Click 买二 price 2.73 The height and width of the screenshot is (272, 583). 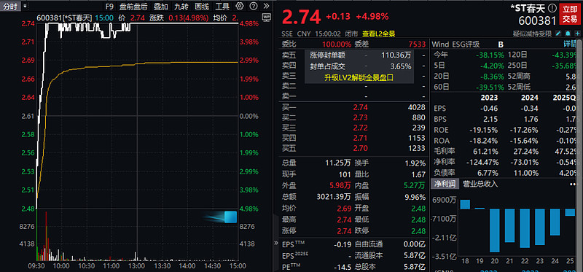361,117
